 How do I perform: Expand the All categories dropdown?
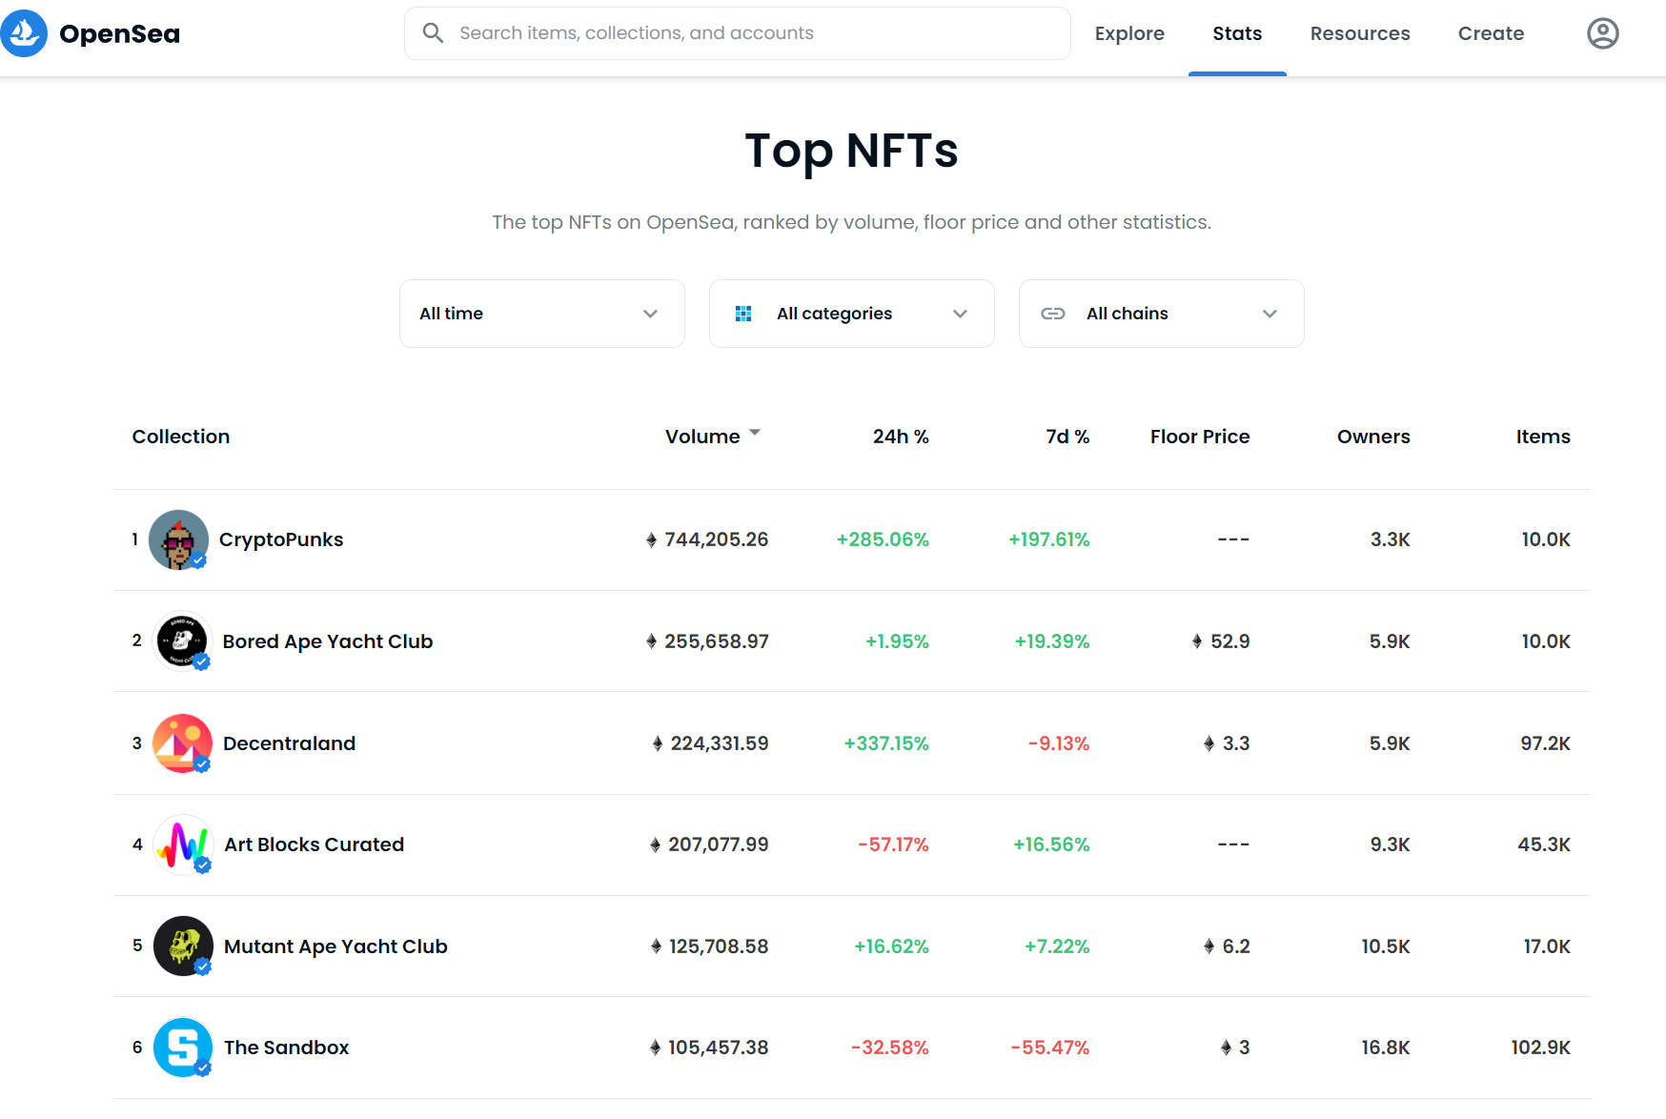(852, 314)
